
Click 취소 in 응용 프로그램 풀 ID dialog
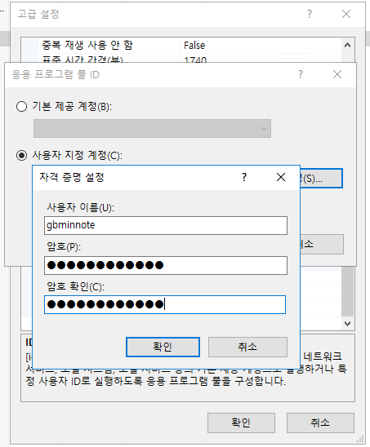click(322, 245)
